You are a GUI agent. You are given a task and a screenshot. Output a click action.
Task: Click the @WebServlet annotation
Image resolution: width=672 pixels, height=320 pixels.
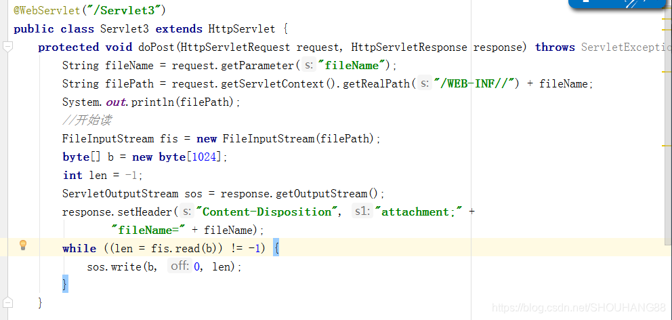click(47, 10)
